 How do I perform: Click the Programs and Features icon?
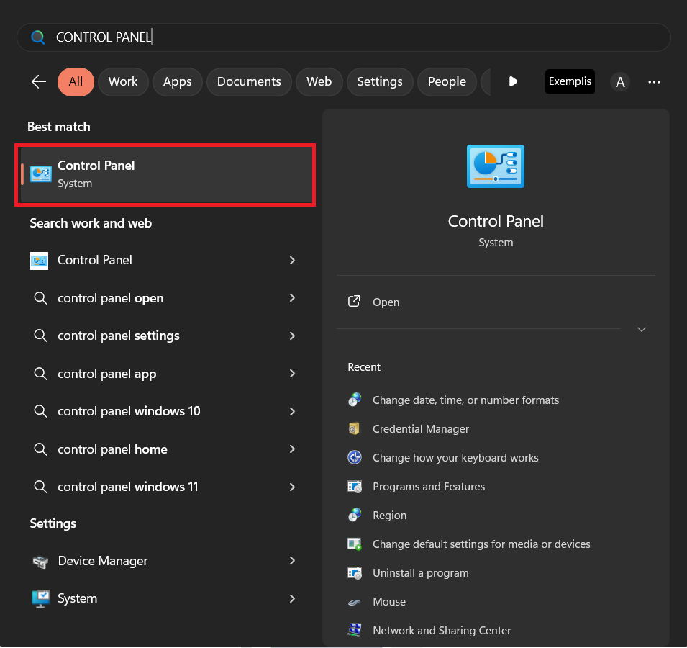point(355,486)
